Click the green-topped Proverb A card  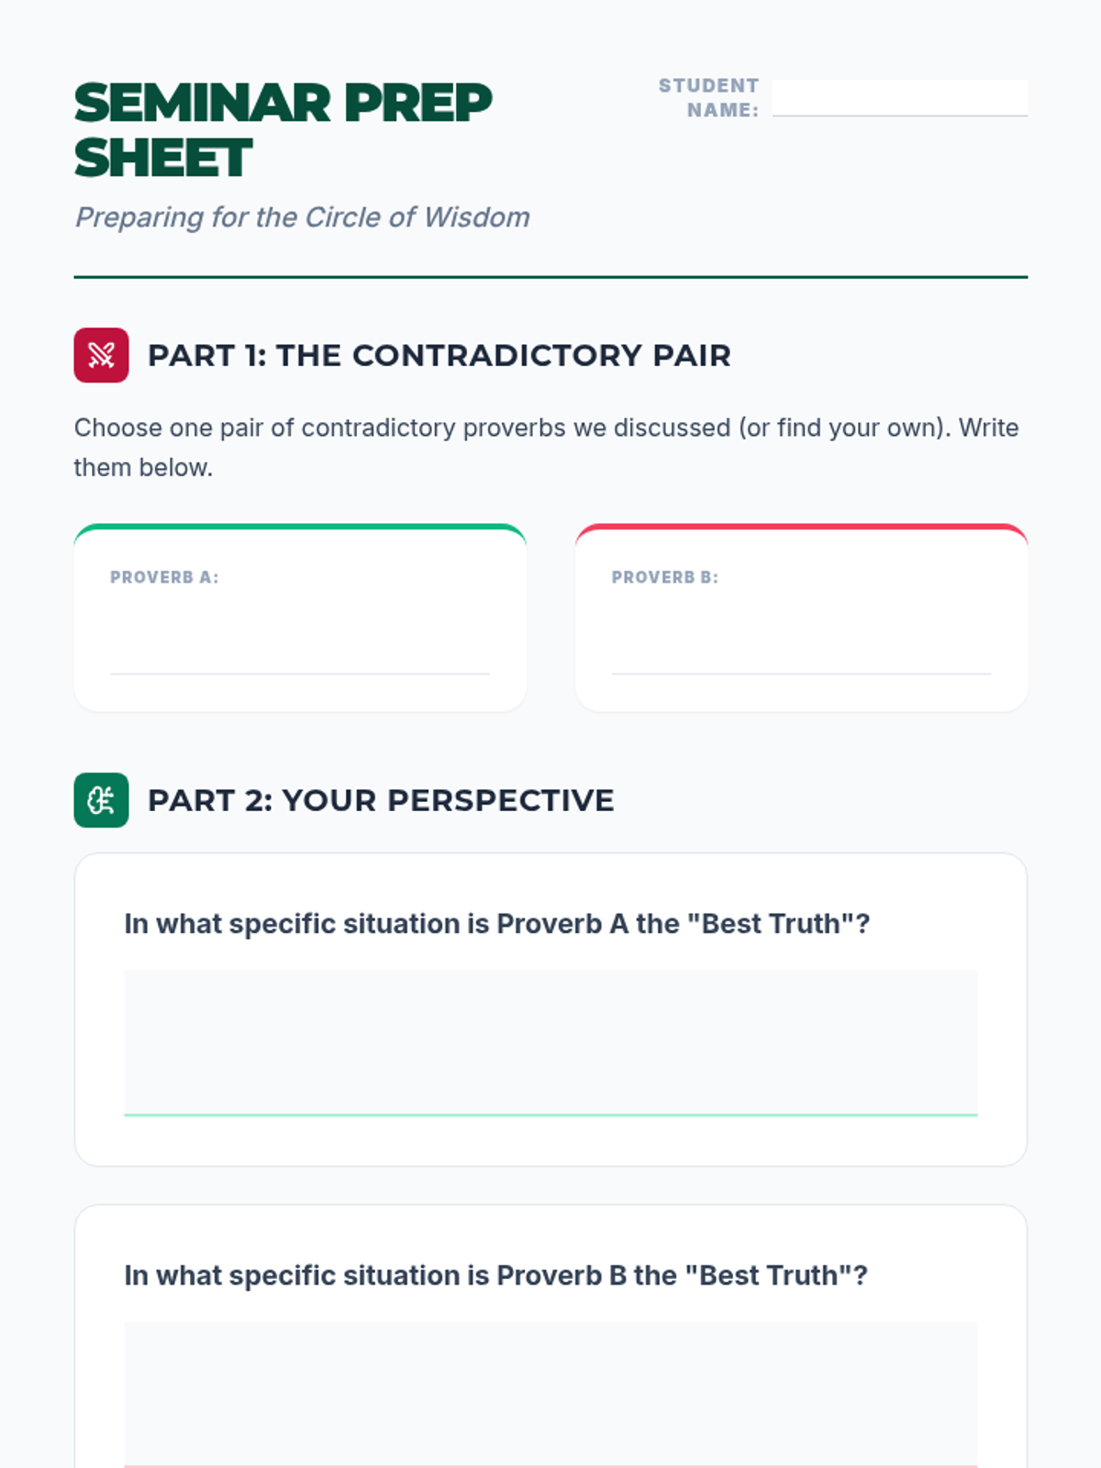300,617
